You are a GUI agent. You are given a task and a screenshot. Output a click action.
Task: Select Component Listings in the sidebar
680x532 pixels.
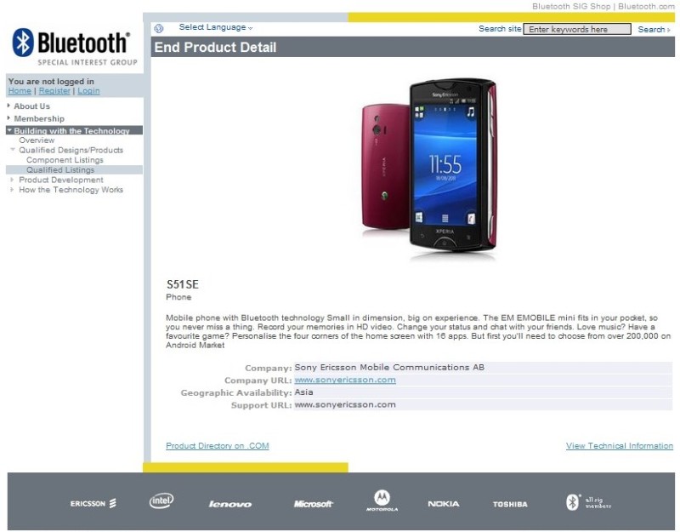(x=65, y=160)
